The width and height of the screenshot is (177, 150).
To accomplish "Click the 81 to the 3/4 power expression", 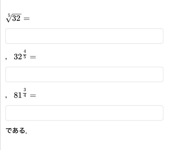I will pyautogui.click(x=20, y=93).
